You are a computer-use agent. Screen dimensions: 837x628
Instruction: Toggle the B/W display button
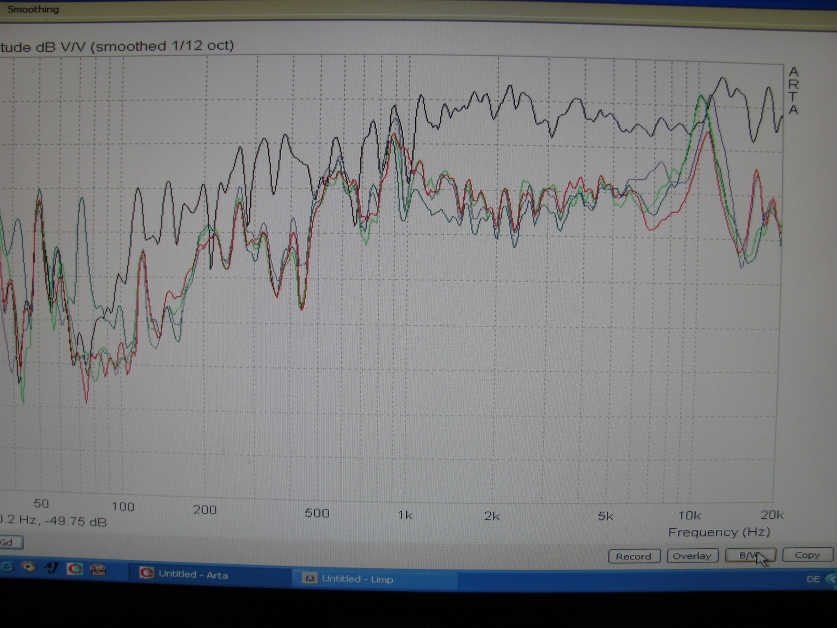point(749,555)
